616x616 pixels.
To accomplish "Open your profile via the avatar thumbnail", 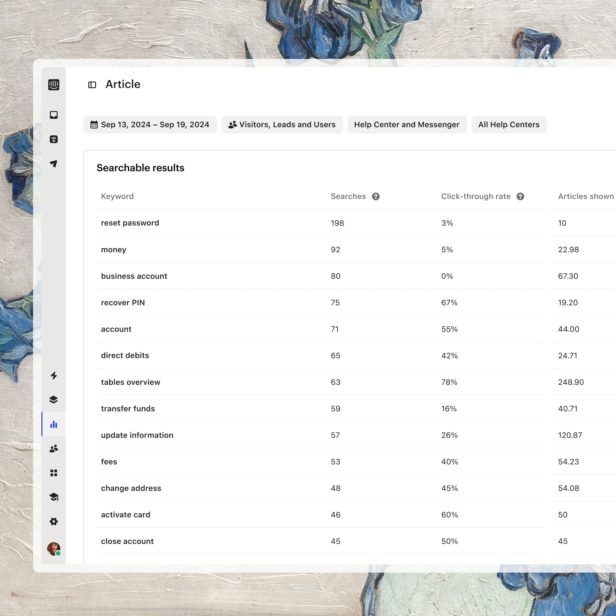I will [x=53, y=548].
